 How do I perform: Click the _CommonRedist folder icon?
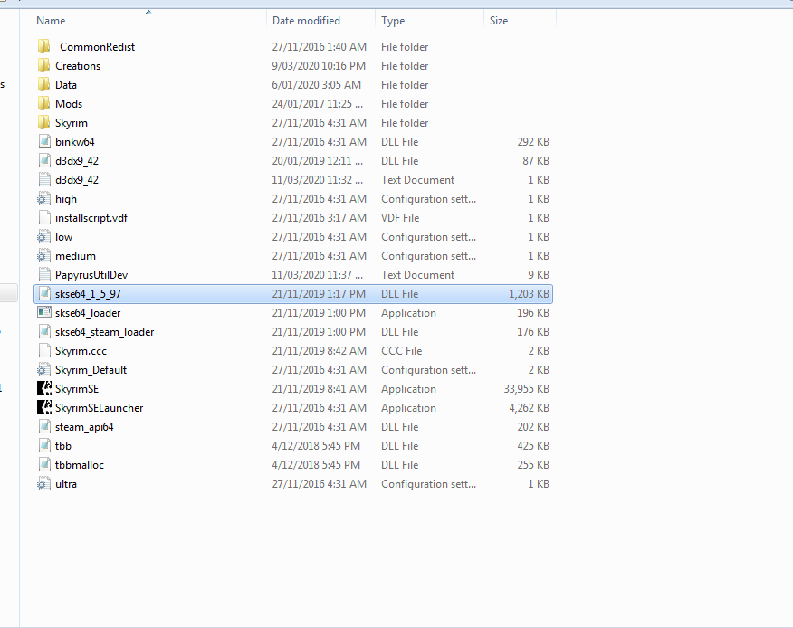44,46
